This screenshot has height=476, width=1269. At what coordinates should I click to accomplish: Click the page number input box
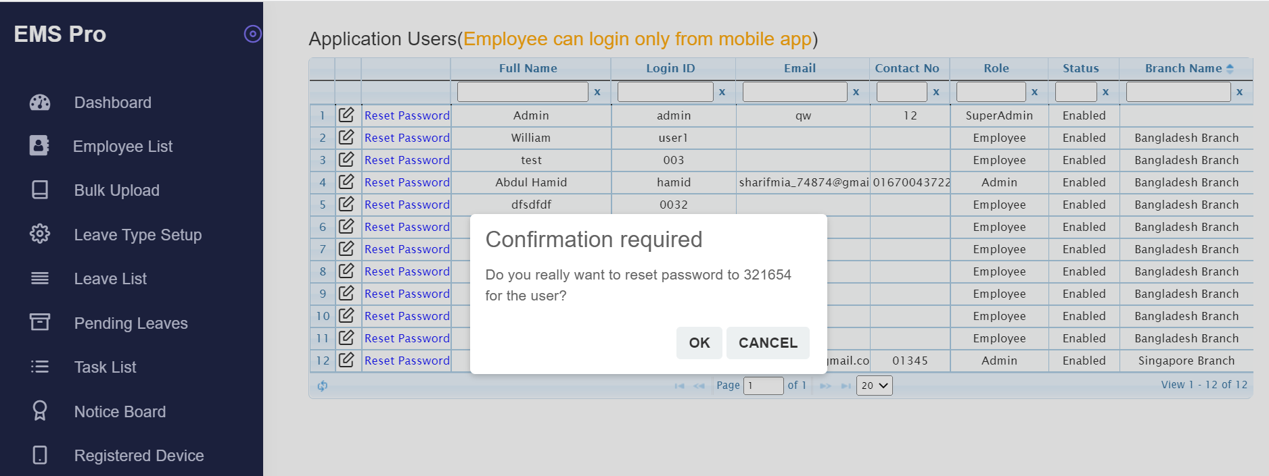pos(764,386)
